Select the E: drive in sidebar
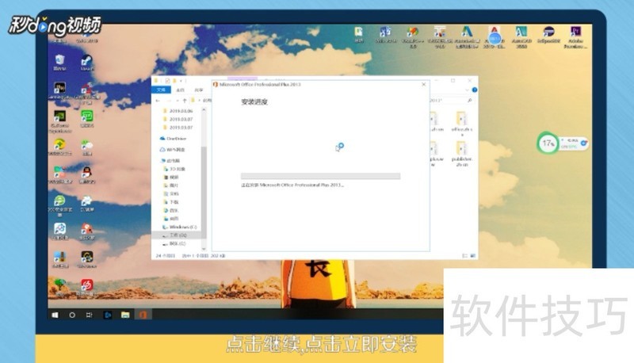Screen dimensions: 634x363 point(174,244)
